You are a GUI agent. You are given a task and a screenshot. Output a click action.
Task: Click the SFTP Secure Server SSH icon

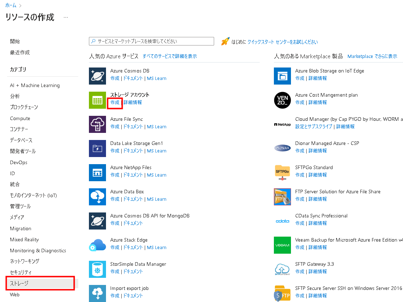[282, 293]
